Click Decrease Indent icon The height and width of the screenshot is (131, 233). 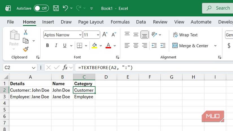point(154,45)
